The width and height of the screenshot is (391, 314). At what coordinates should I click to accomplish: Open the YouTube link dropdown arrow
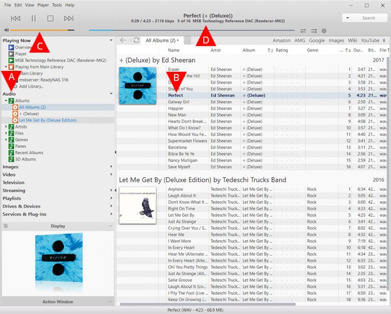(x=384, y=40)
